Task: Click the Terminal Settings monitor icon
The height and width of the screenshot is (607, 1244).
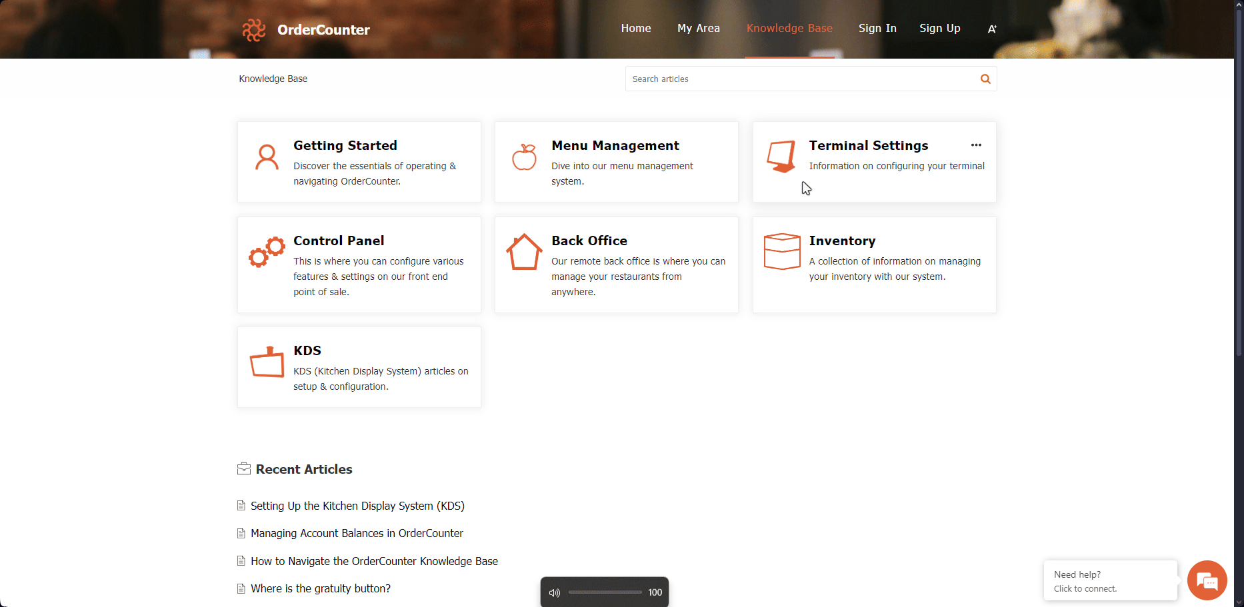Action: click(781, 157)
